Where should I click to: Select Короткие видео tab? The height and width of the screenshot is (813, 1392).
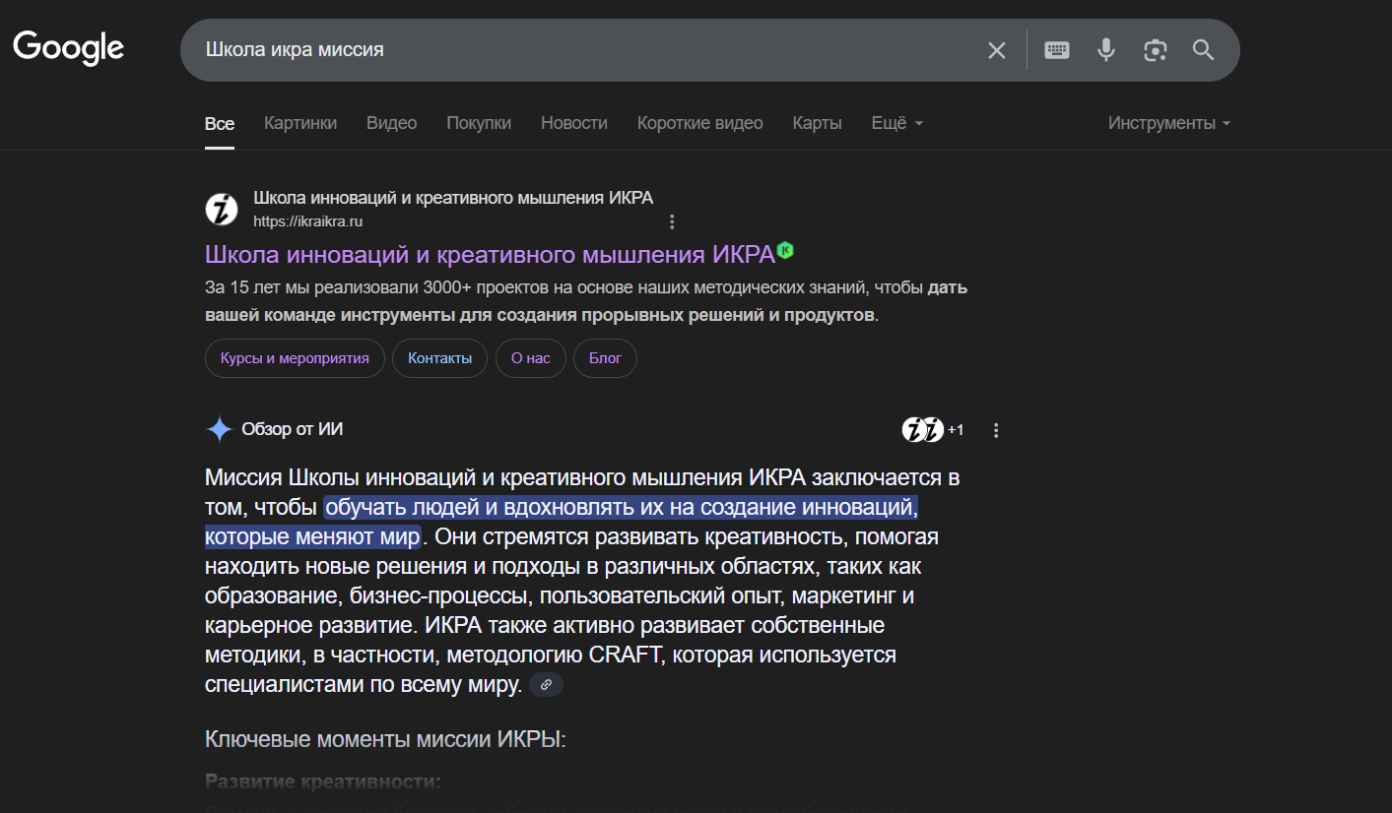click(700, 123)
